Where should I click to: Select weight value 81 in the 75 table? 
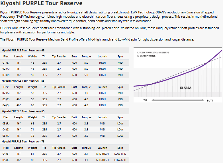(32, 154)
